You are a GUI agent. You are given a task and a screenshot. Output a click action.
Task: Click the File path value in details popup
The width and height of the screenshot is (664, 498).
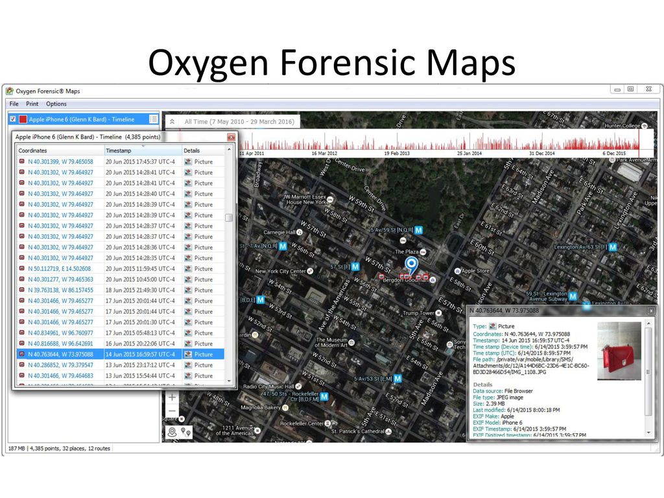click(x=530, y=366)
